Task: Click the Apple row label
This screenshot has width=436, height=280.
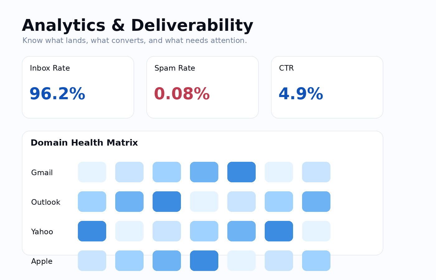Action: click(41, 261)
